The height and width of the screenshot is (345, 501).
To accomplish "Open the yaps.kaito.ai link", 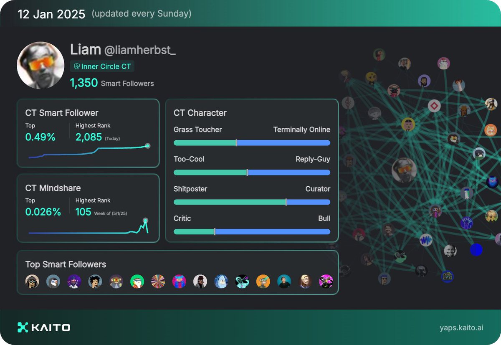I will pos(461,327).
